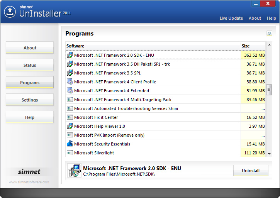
Task: Click the 111.20 MB size cell
Action: 253,153
